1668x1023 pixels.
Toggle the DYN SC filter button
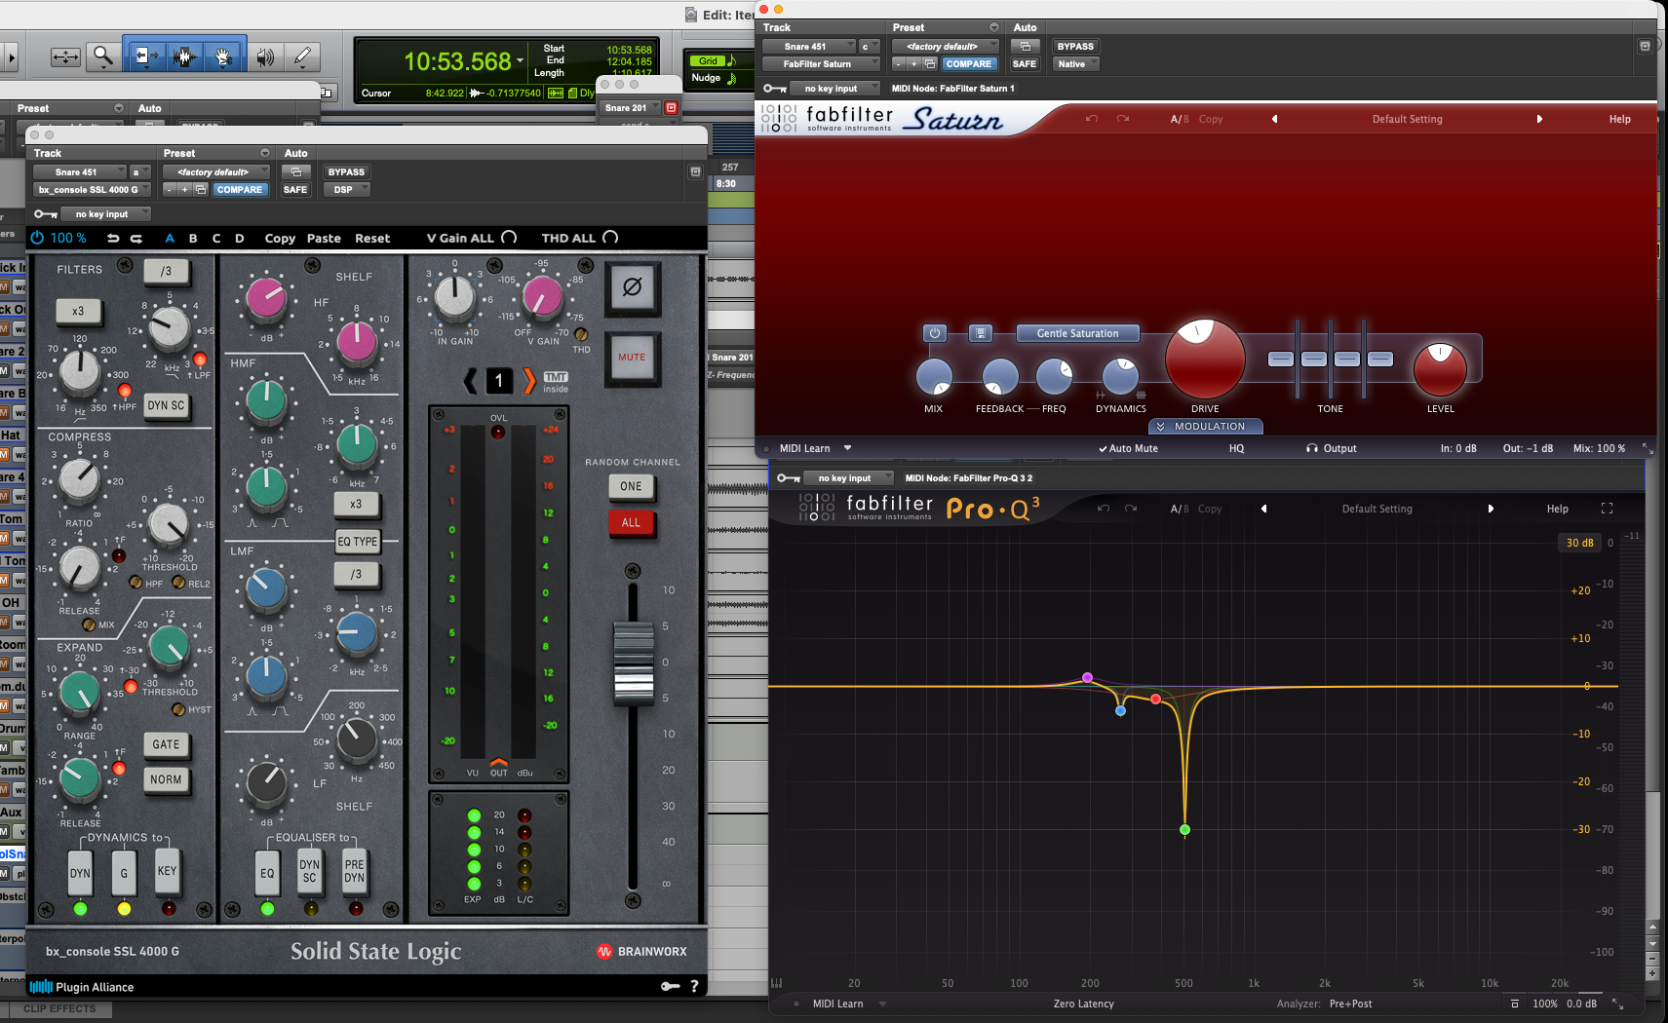[166, 405]
